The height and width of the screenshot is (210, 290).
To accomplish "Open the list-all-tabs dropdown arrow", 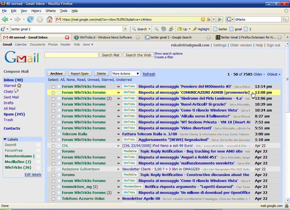I will (287, 37).
